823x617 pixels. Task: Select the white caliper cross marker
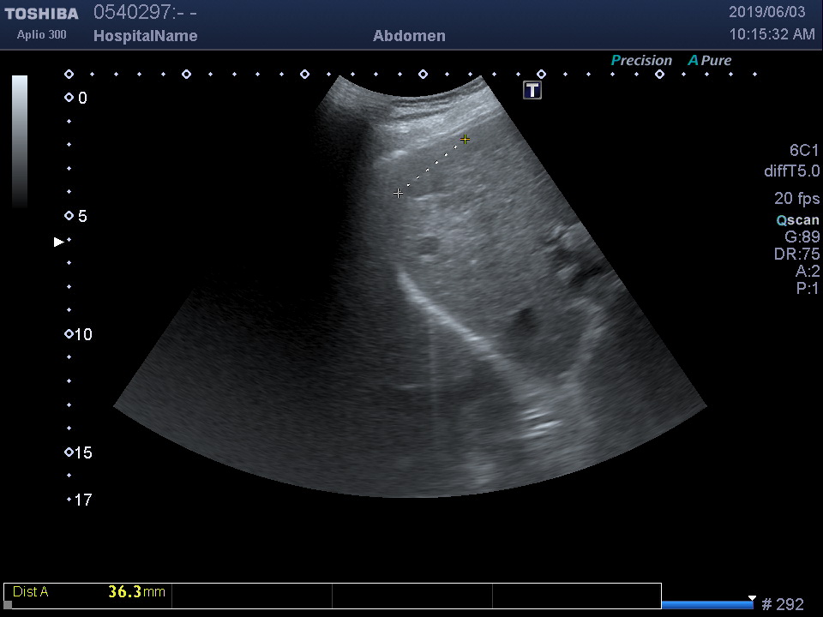tap(398, 194)
